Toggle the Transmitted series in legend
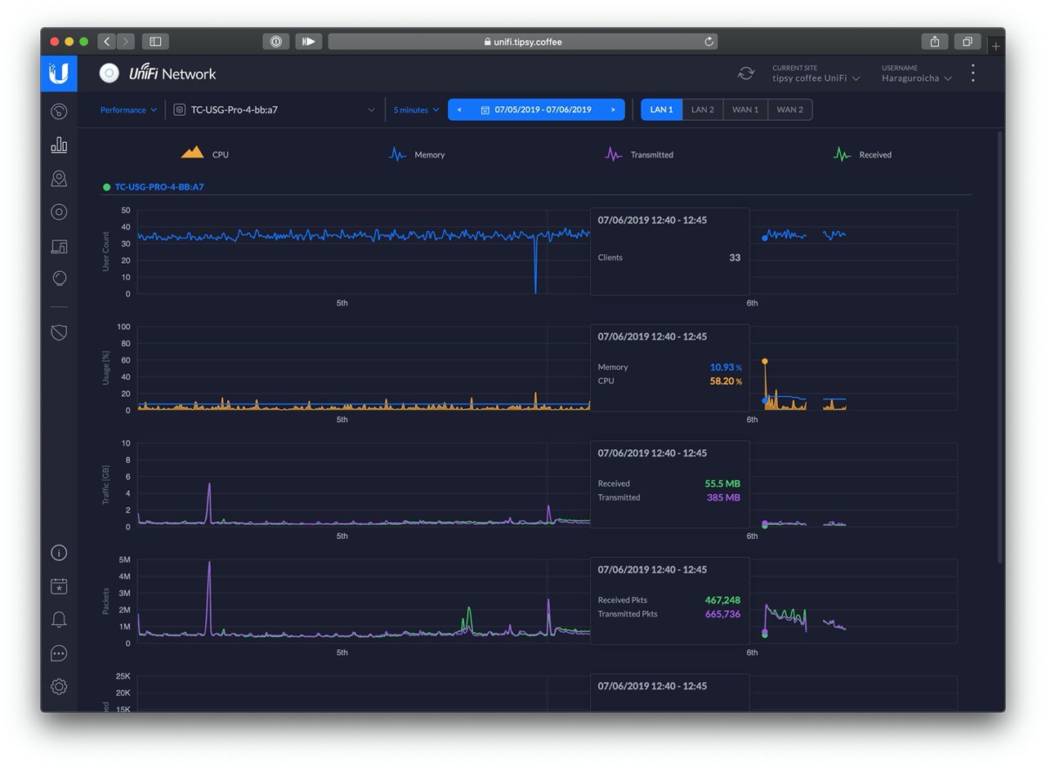The height and width of the screenshot is (766, 1046). pyautogui.click(x=638, y=154)
